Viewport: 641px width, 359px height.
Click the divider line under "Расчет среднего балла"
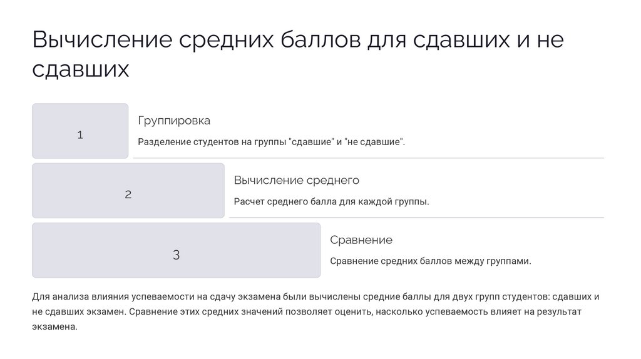pyautogui.click(x=416, y=218)
